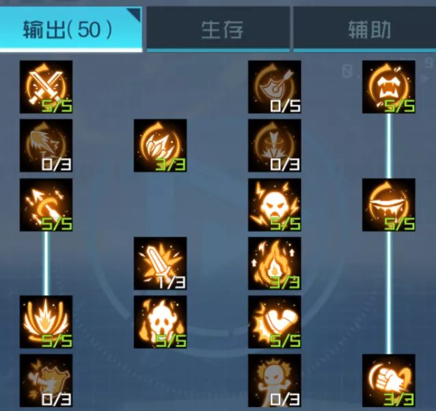The image size is (436, 411).
Task: Click the flexing arm talent icon
Action: pos(275,322)
